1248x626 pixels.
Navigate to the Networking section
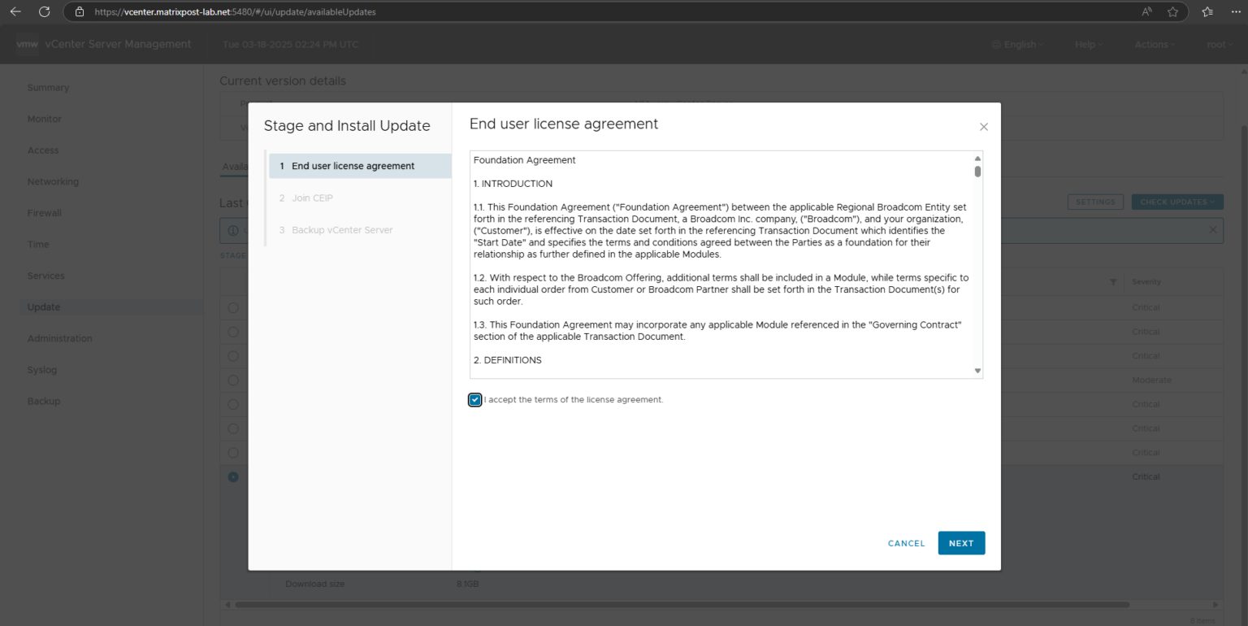click(53, 181)
